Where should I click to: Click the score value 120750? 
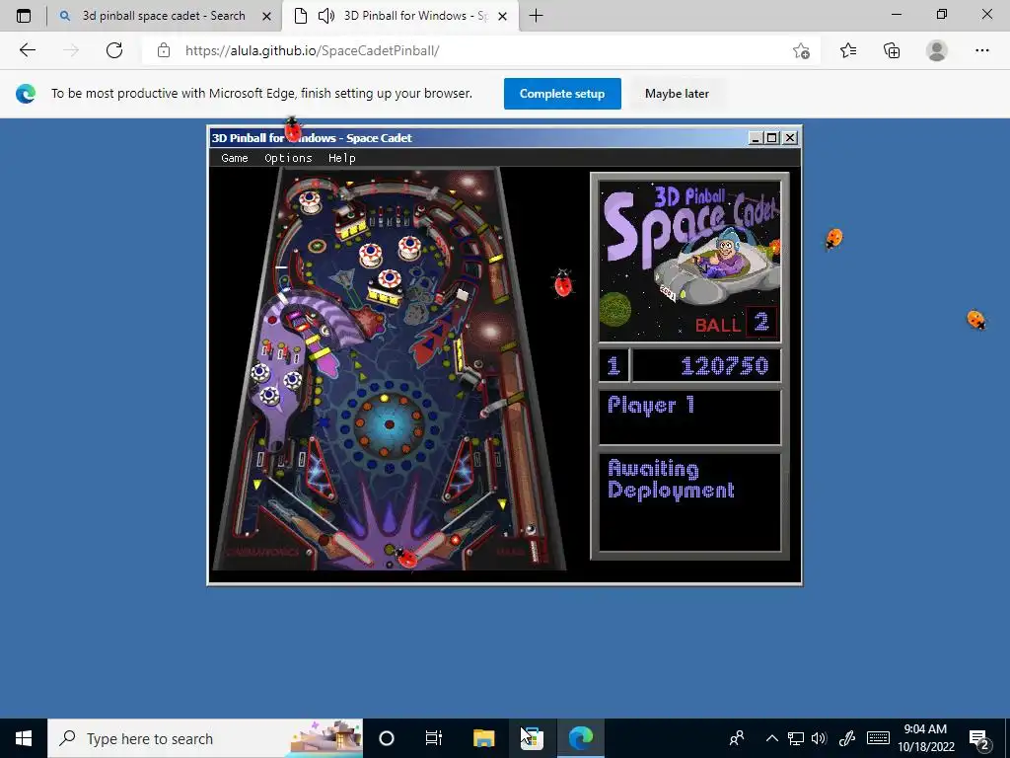724,366
